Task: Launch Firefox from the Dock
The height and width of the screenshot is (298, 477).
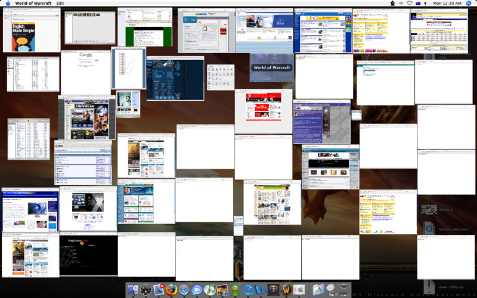Action: [x=172, y=290]
